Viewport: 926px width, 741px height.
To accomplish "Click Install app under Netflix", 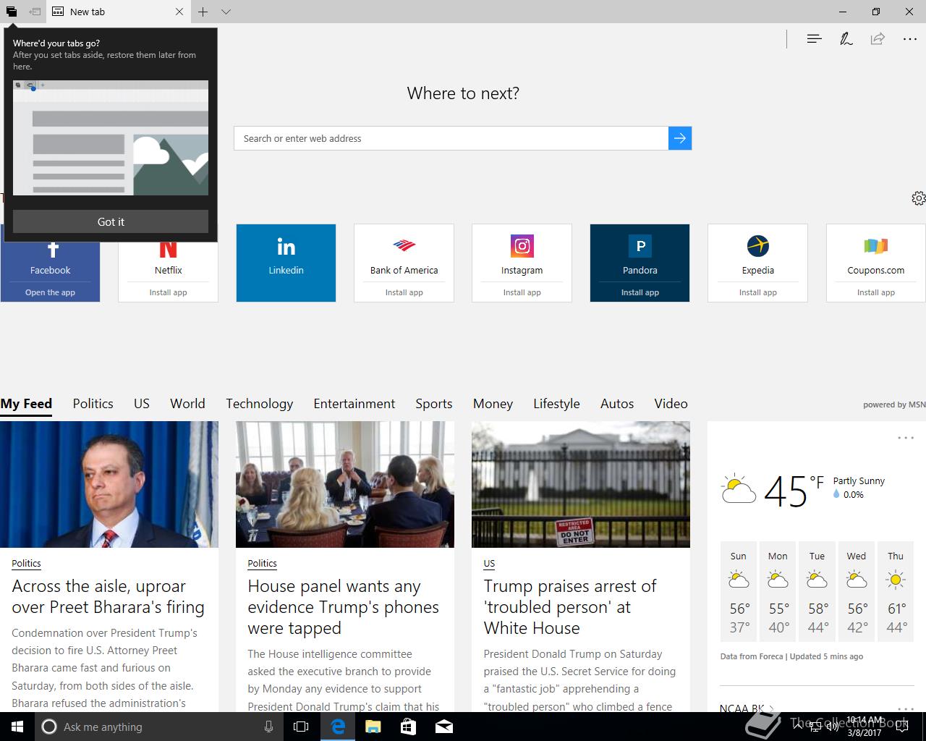I will pos(168,292).
